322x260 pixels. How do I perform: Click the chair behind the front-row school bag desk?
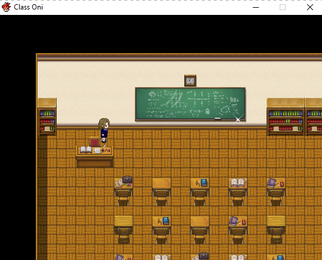pos(123,198)
